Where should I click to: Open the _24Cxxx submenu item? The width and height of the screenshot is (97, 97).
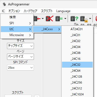coord(47,29)
